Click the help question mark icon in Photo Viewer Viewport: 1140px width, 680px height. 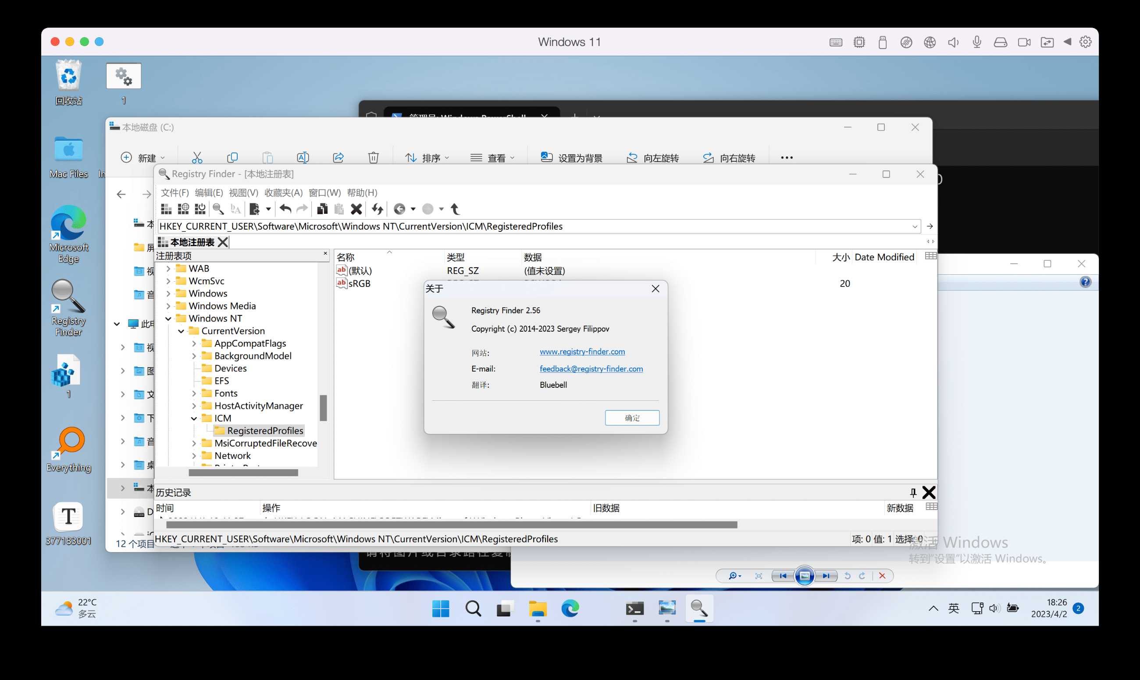pyautogui.click(x=1085, y=282)
